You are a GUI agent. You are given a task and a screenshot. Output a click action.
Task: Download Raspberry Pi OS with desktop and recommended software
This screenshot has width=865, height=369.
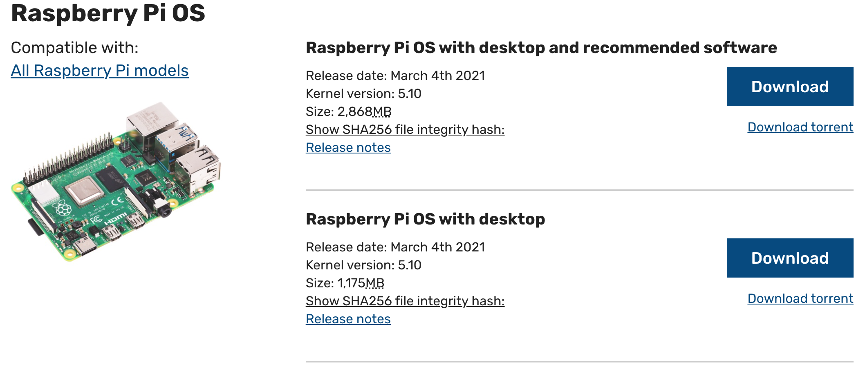pos(790,87)
